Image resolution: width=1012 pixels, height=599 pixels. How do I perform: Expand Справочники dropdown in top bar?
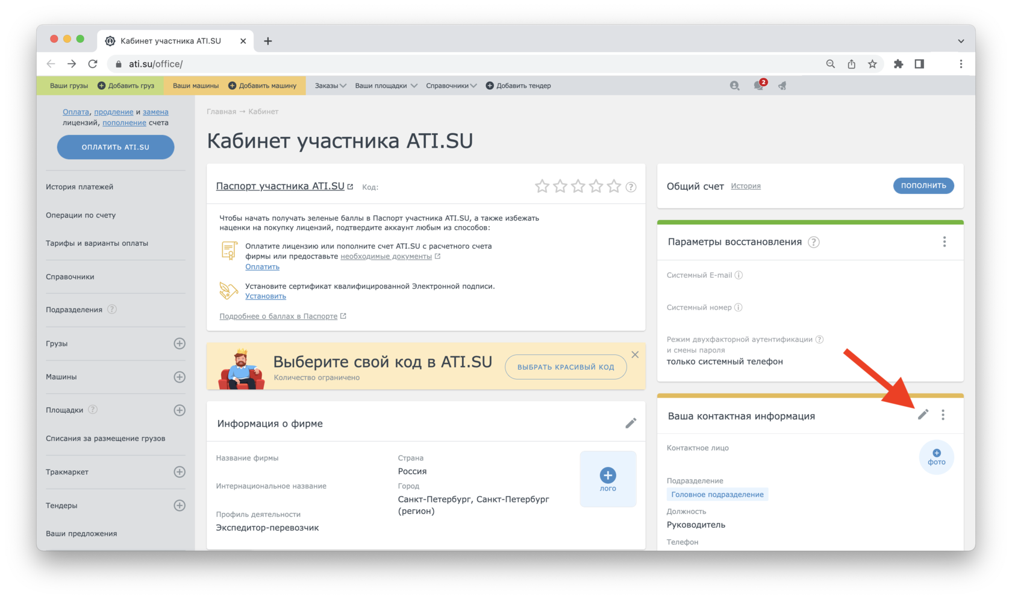coord(451,86)
